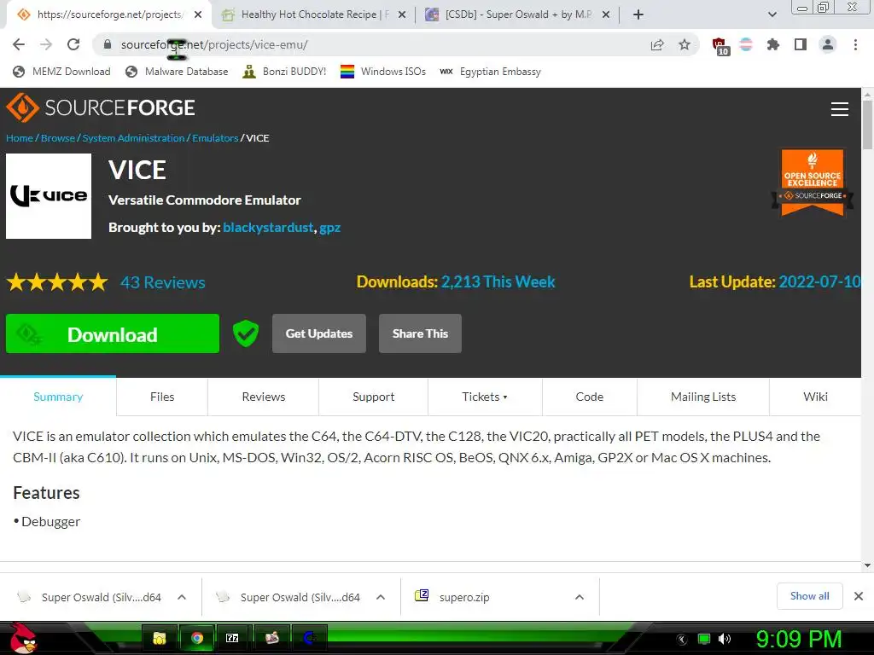The width and height of the screenshot is (874, 655).
Task: Open a new tab with plus button
Action: point(638,14)
